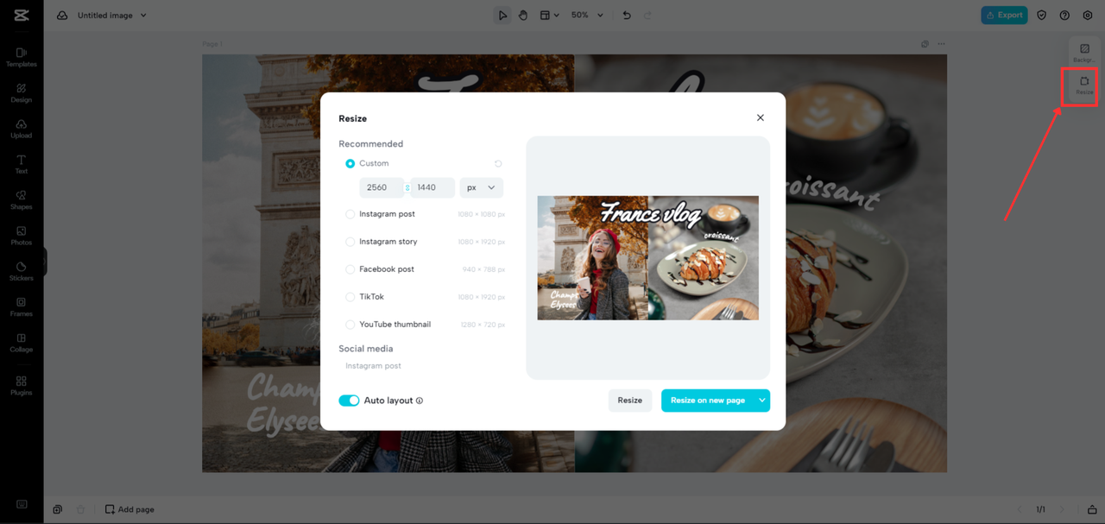Expand the Resize on new page arrow
This screenshot has width=1105, height=524.
coord(761,401)
